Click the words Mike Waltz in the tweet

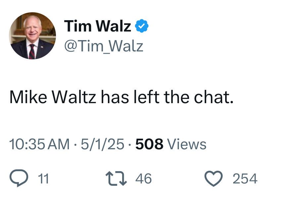click(x=53, y=97)
